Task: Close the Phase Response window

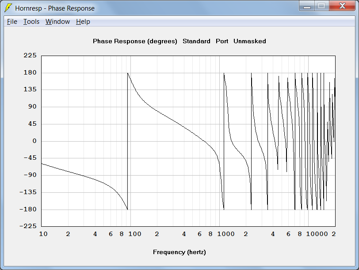Action: 342,6
